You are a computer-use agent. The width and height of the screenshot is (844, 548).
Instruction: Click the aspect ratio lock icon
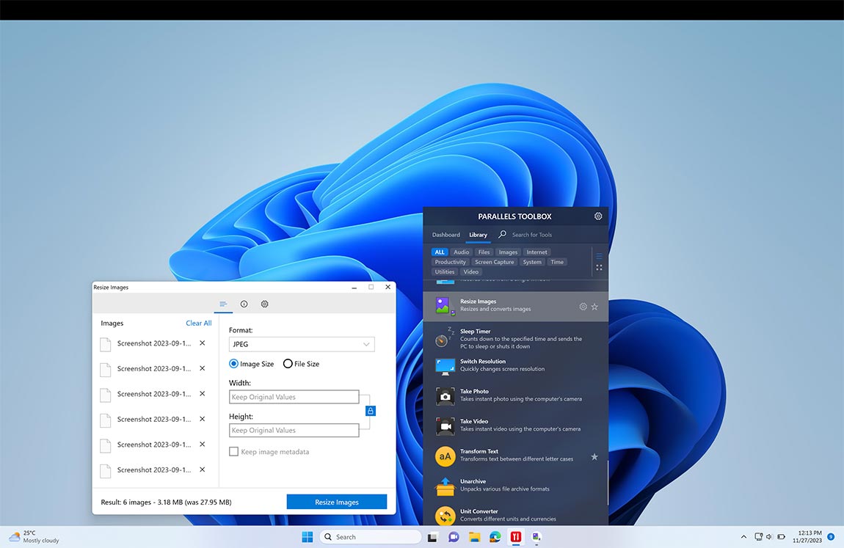[x=370, y=411]
